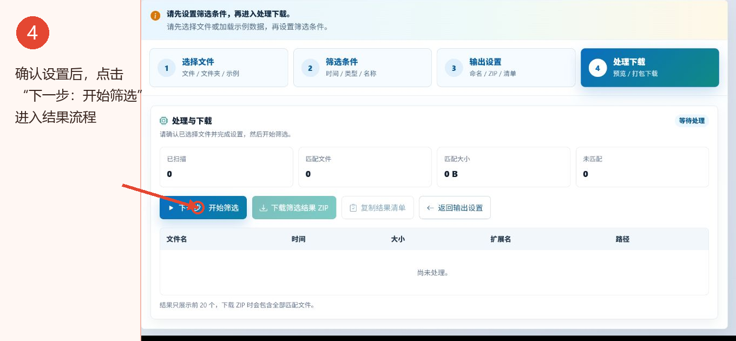The height and width of the screenshot is (341, 736).
Task: Click the orange info icon in the notice banner
Action: pyautogui.click(x=155, y=16)
